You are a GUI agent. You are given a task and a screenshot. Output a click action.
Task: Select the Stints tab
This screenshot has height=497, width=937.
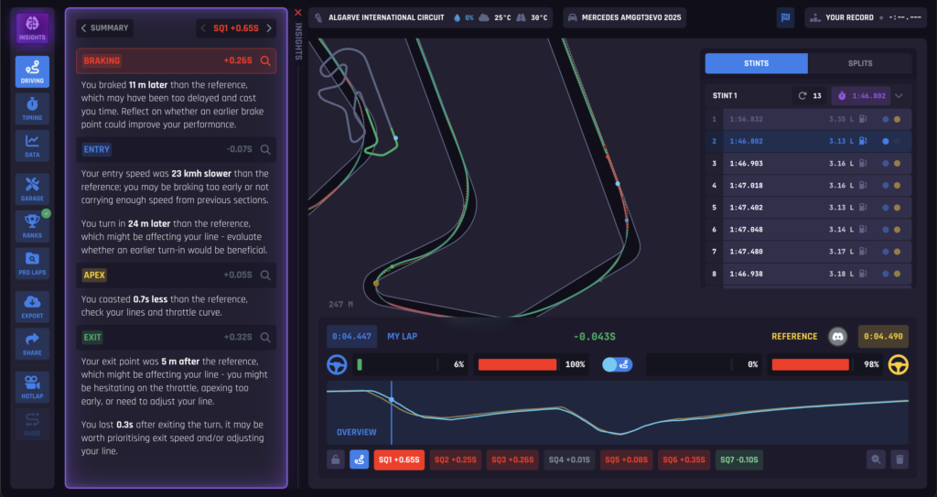pos(757,63)
